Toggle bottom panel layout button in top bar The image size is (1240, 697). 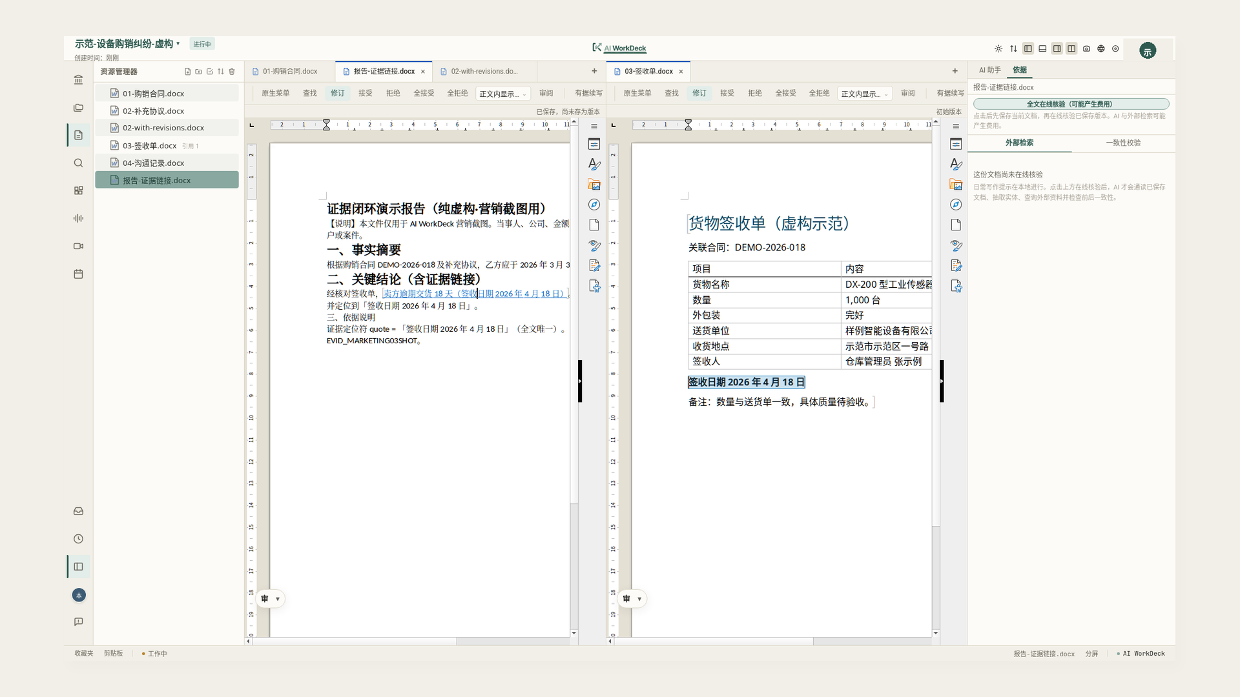(x=1042, y=48)
